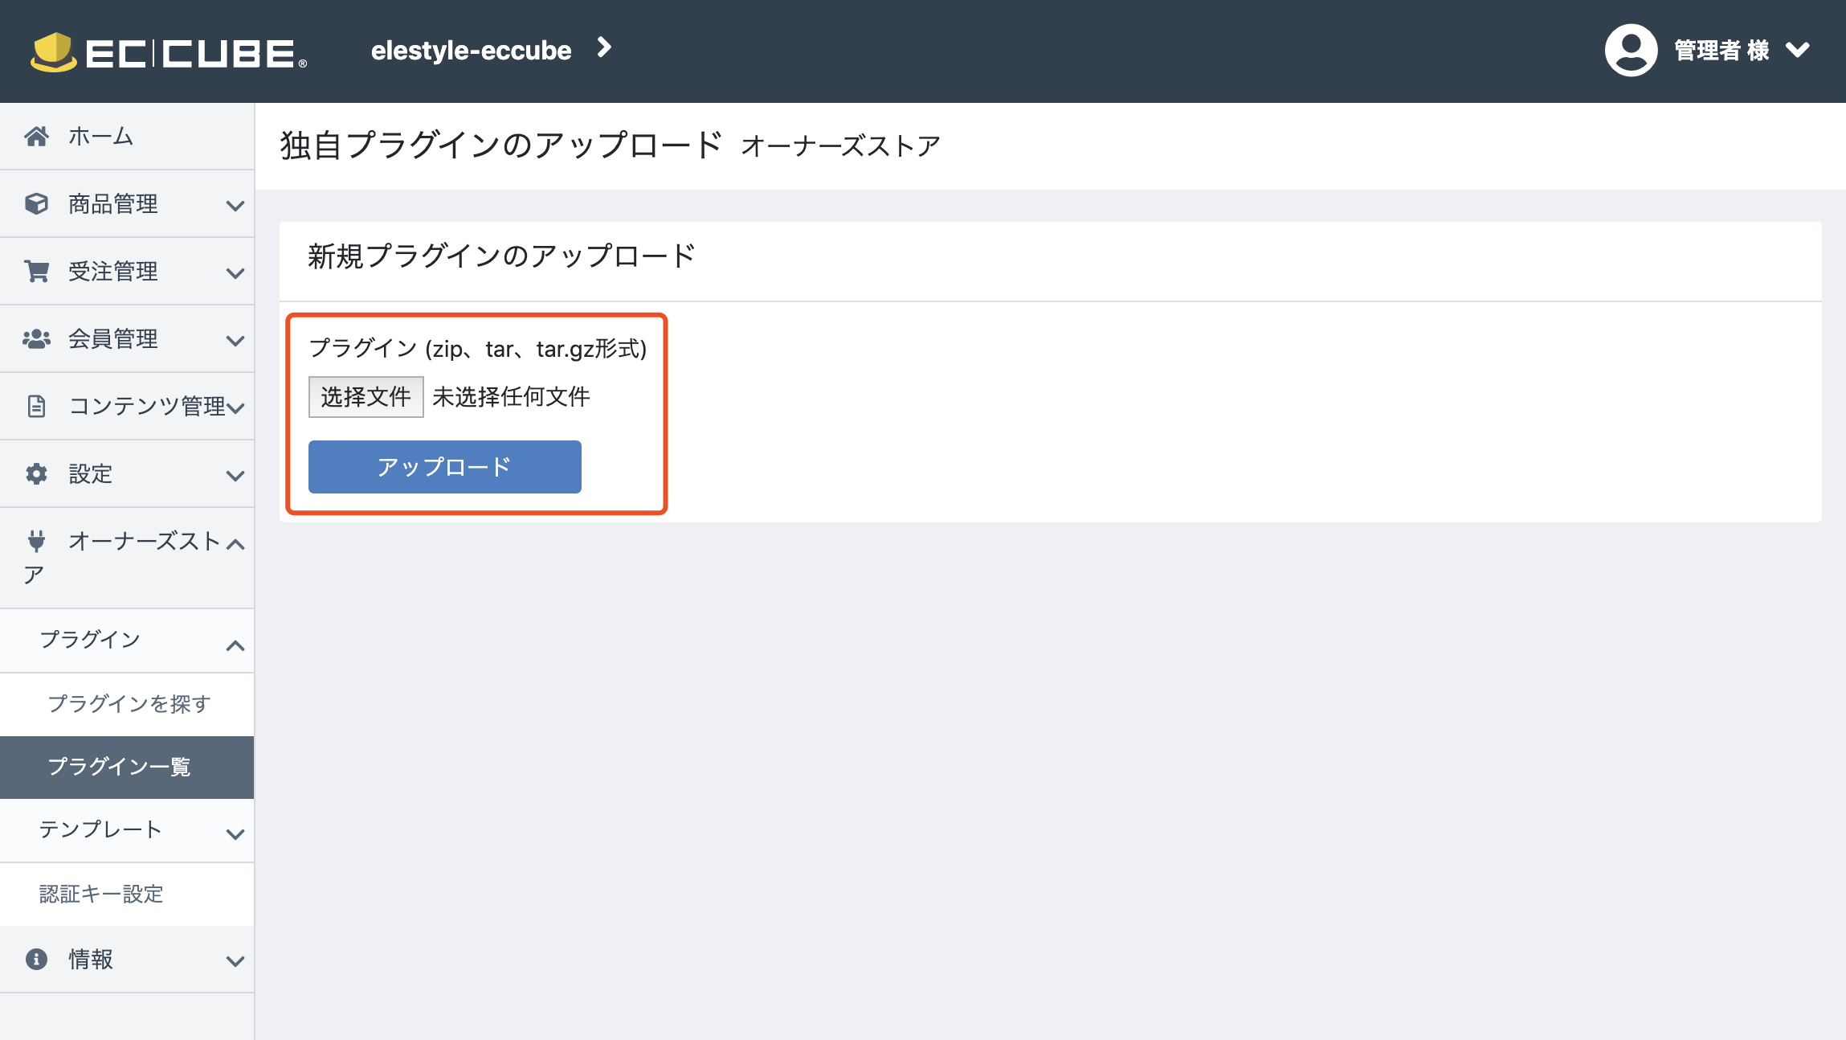Click the 选择文件 file chooser button
Screen dimensions: 1846x1040
366,397
